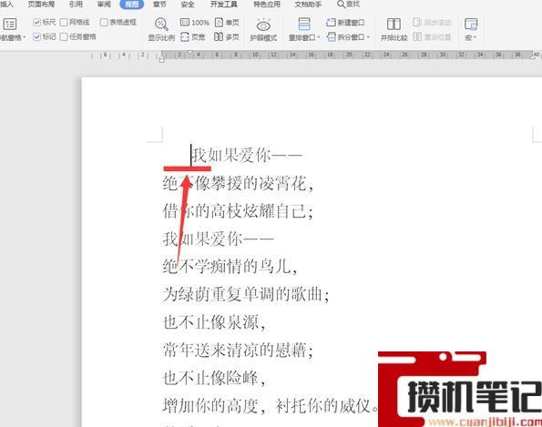Switch to 多页 multi-page view
The height and width of the screenshot is (427, 542).
227,37
